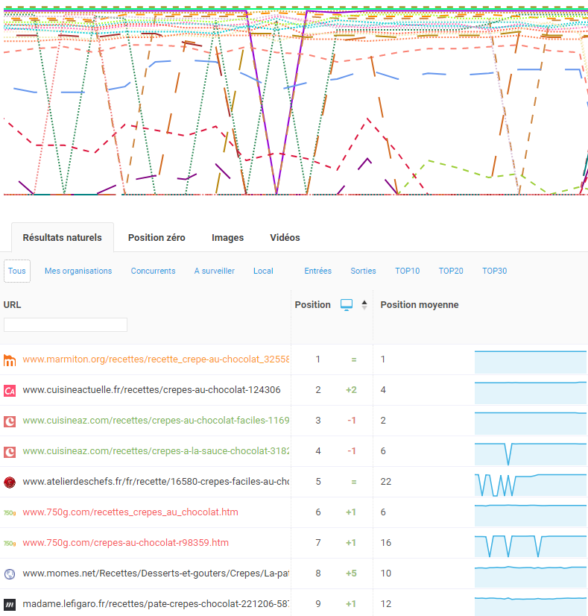Viewport: 588px width, 616px height.
Task: Click the Atelier des Chefs favicon icon
Action: (10, 482)
